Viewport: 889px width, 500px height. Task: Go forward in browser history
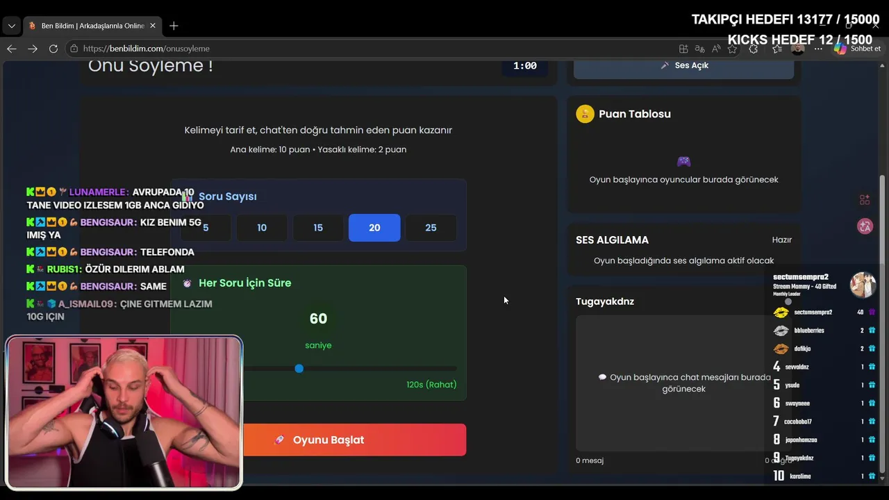(x=33, y=49)
